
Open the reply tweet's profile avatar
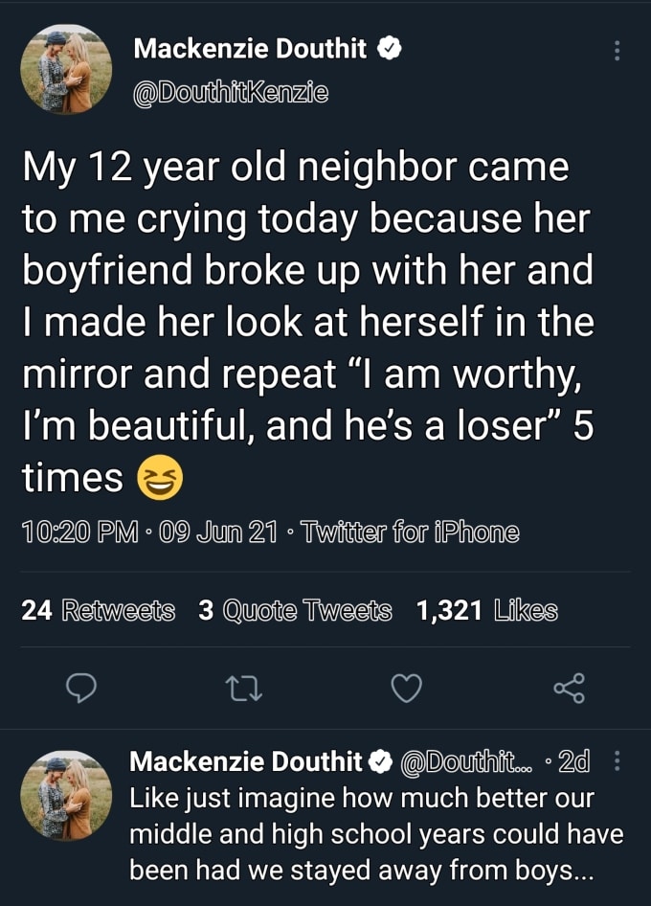coord(66,795)
